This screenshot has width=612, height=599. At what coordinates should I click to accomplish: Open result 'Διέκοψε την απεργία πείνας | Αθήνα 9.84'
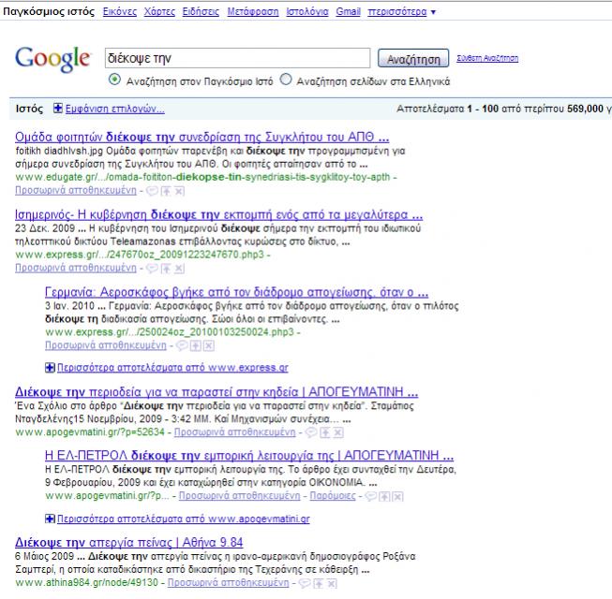(129, 542)
